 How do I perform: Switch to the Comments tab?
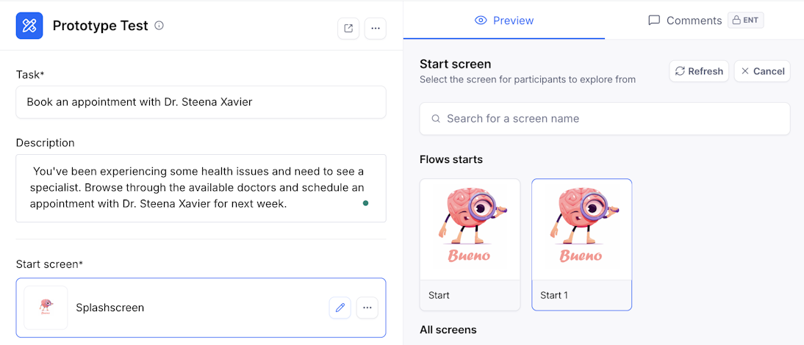coord(704,21)
